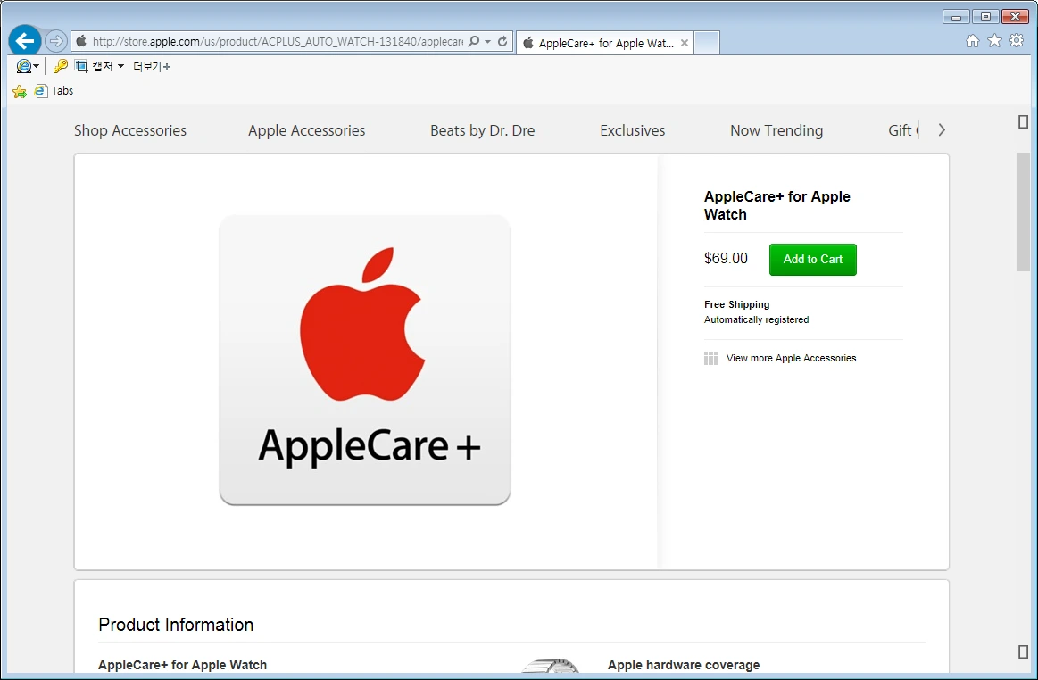Click View more Apple Accessories link
The image size is (1038, 680).
click(791, 358)
